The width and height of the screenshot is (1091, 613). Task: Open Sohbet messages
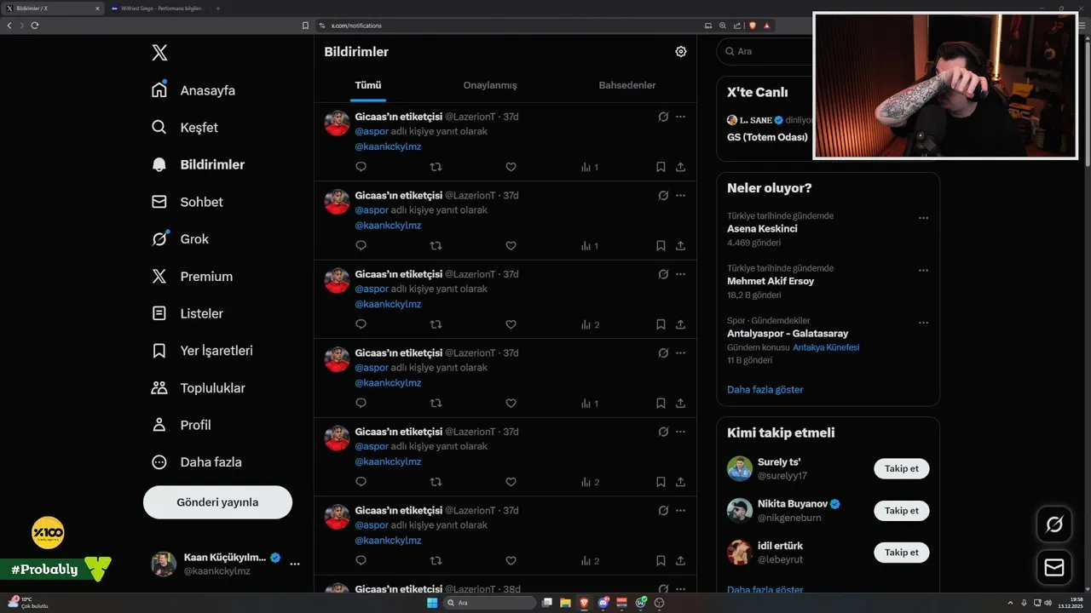pos(188,202)
